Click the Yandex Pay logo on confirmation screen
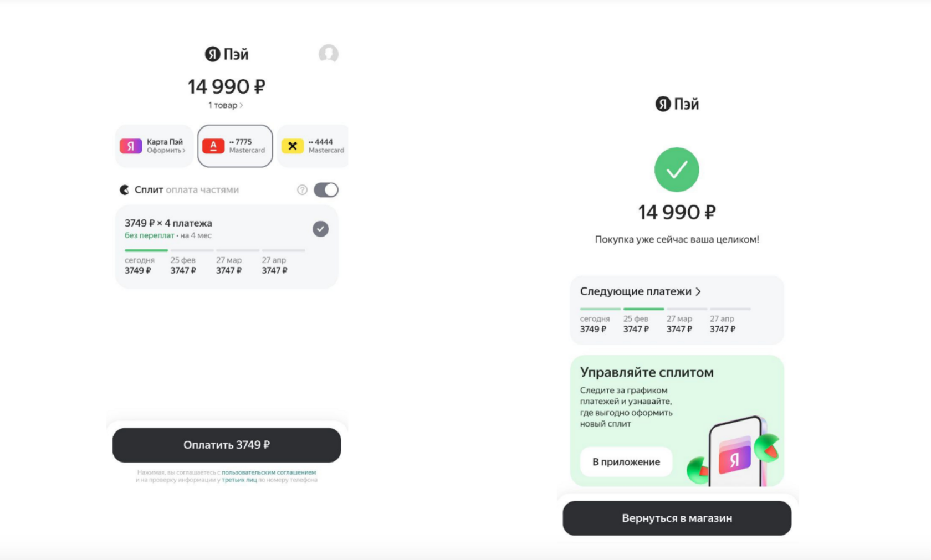 pyautogui.click(x=677, y=104)
